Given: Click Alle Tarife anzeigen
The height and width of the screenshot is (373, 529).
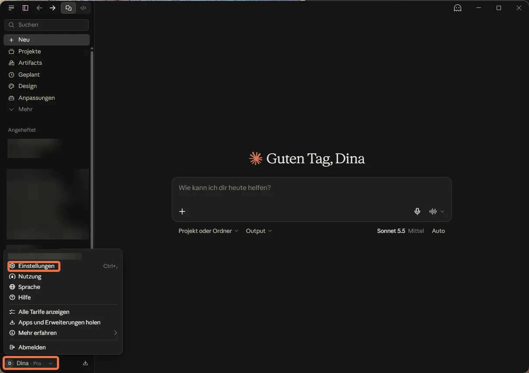Looking at the screenshot, I should pyautogui.click(x=63, y=312).
